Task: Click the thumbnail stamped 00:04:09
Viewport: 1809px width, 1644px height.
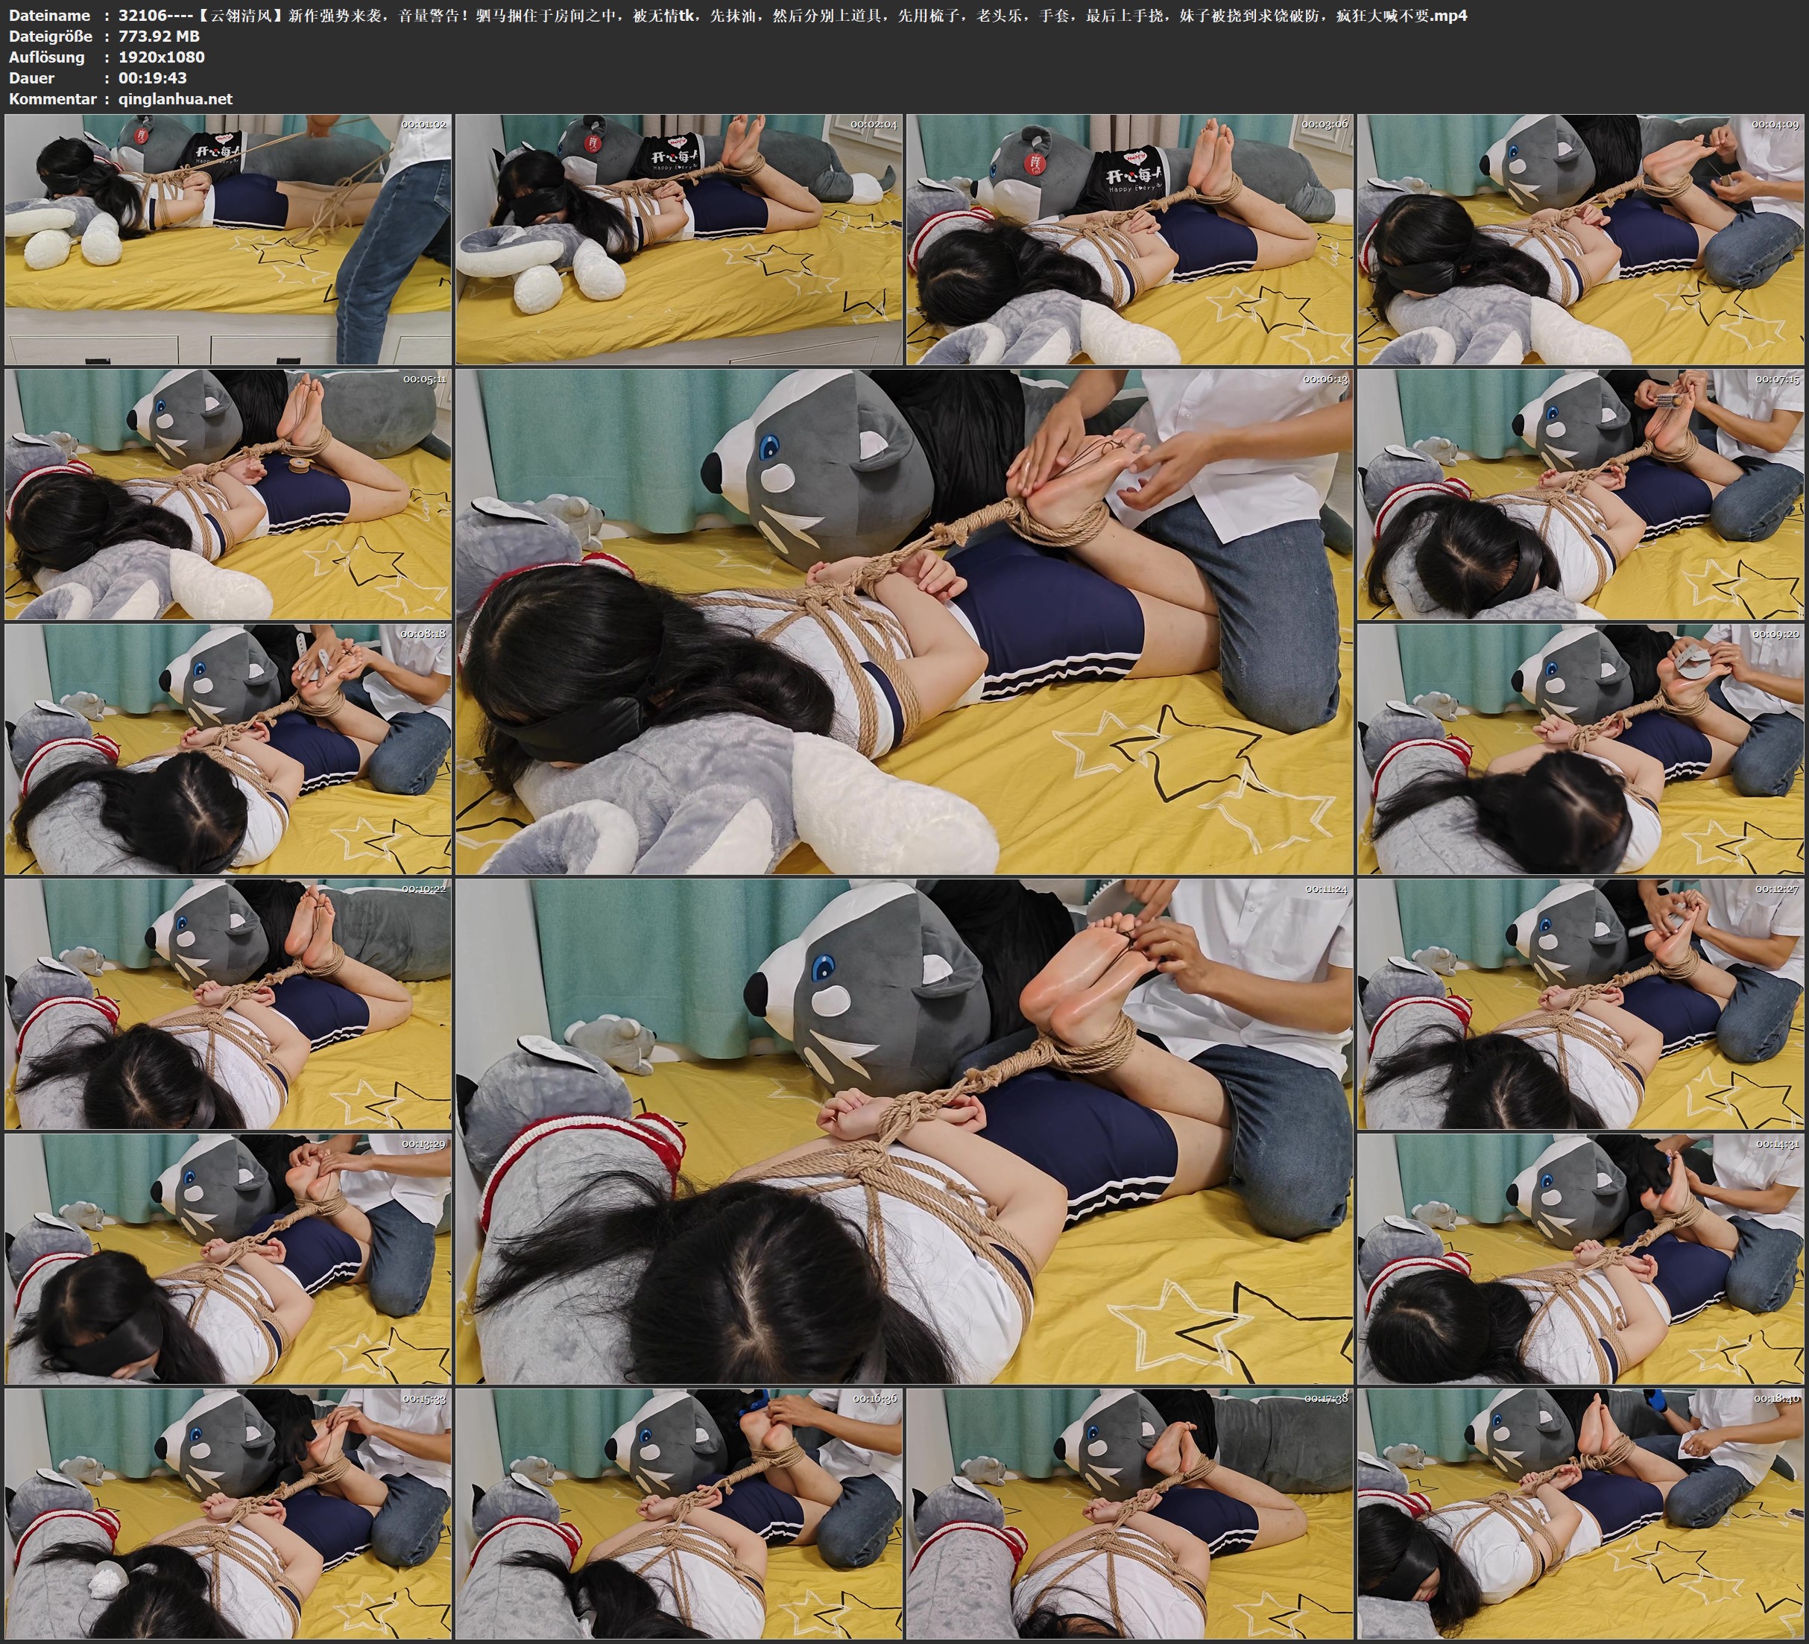Action: pos(1581,238)
